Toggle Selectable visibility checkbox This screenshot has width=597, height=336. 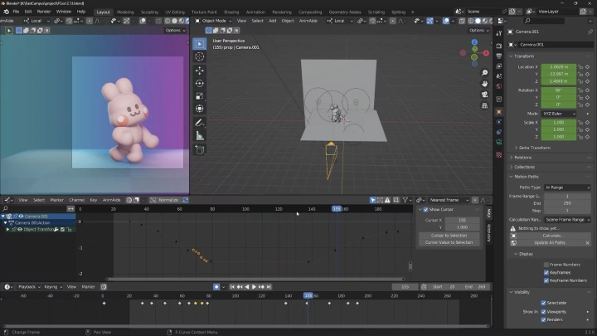click(543, 303)
